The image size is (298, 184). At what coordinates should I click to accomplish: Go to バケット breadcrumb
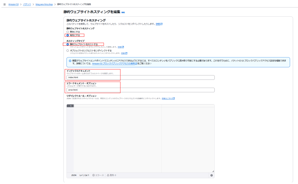[27, 4]
